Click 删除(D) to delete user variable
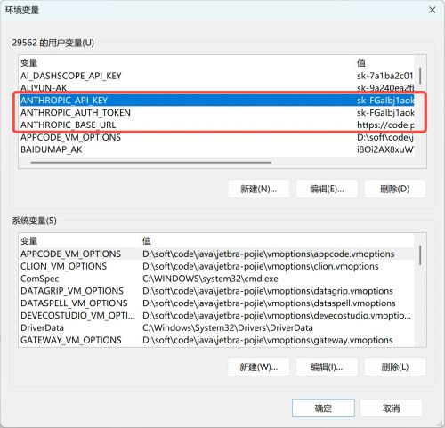The height and width of the screenshot is (428, 445). pyautogui.click(x=395, y=189)
